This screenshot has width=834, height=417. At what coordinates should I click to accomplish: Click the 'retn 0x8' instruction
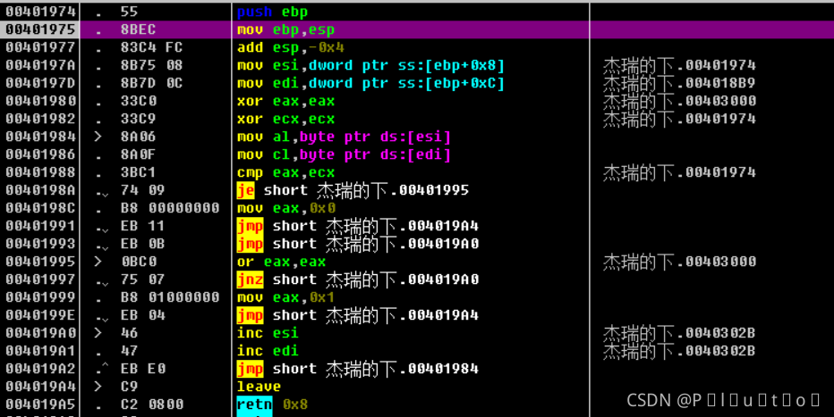click(x=272, y=404)
